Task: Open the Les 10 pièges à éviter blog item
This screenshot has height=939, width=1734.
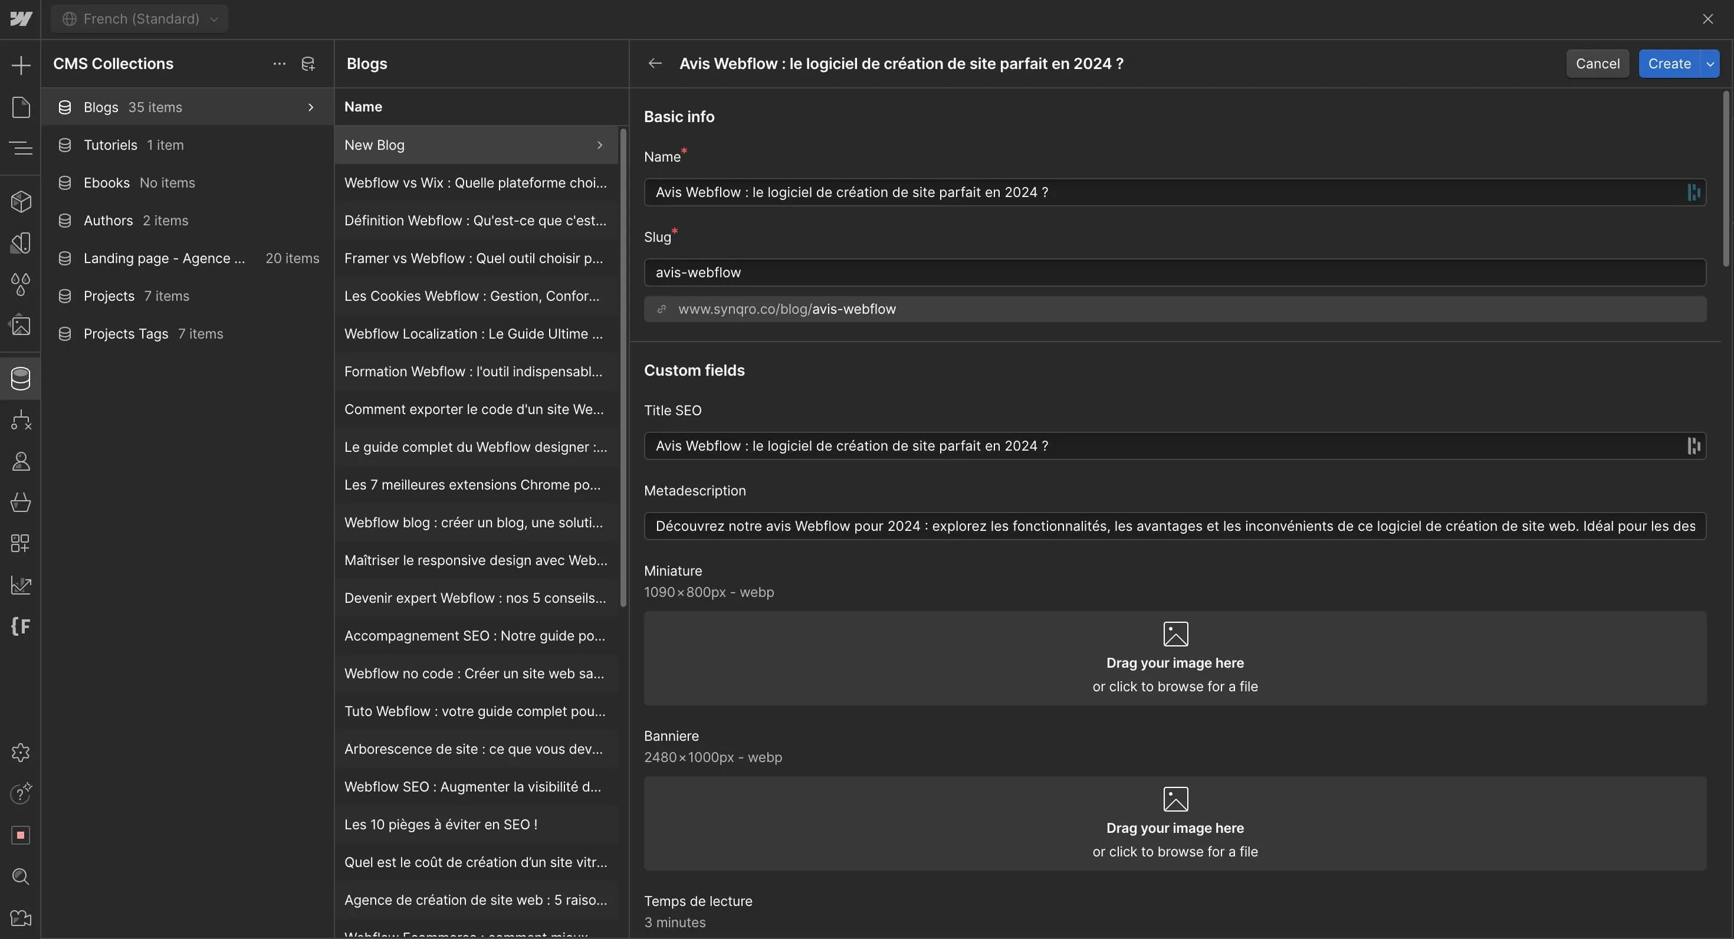Action: (441, 825)
